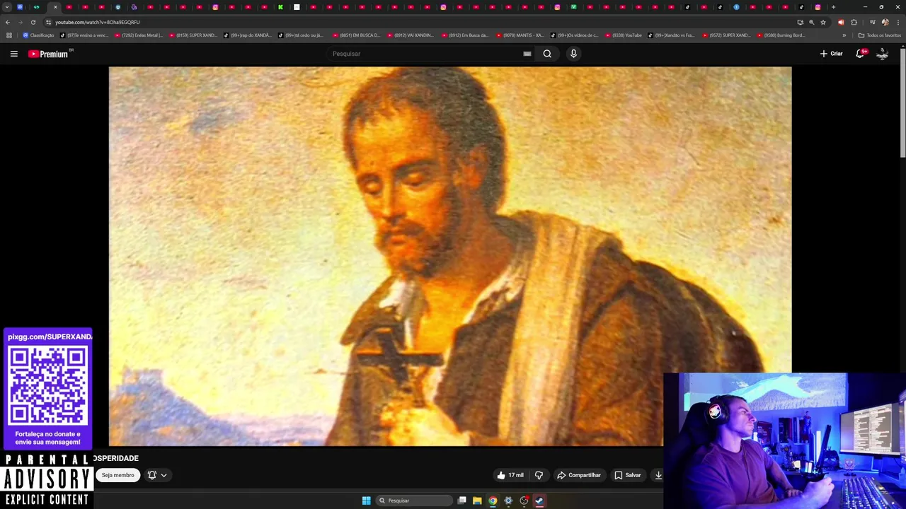Switch to the Instagram tab next to green K tab

click(x=215, y=7)
